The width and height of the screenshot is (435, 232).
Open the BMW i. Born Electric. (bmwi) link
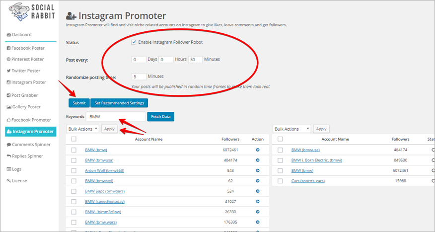(316, 160)
